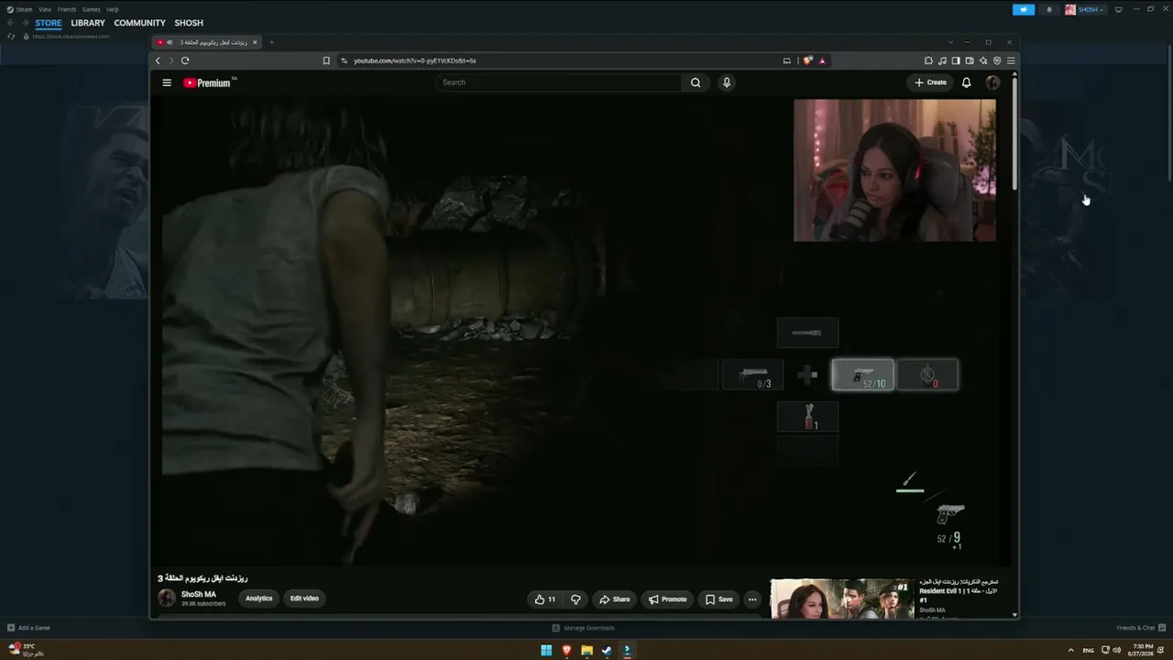Start voice search with the microphone
This screenshot has height=660, width=1173.
coord(727,82)
